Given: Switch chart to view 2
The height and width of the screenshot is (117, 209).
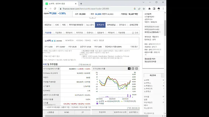Looking at the screenshot, I should pos(133,68).
